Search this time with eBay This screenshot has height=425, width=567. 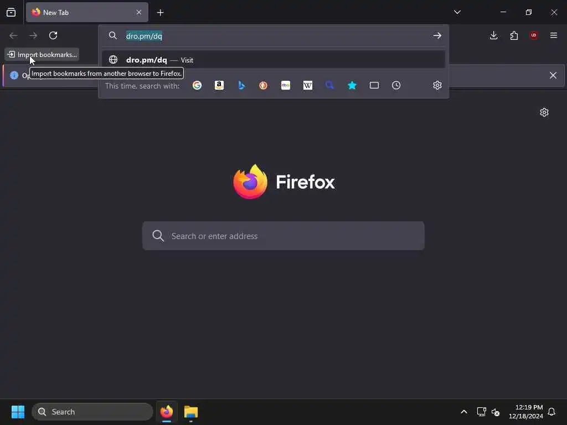tap(286, 85)
